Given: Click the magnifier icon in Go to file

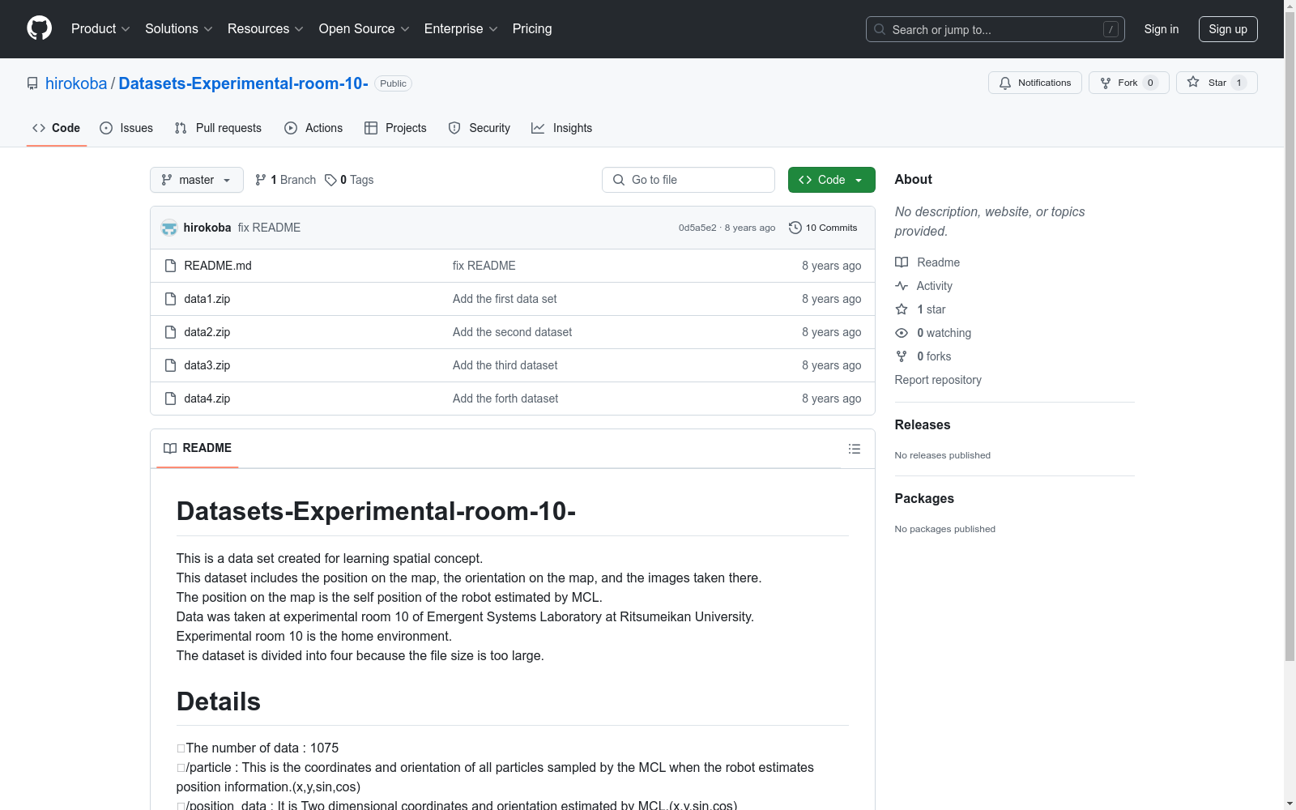Looking at the screenshot, I should [619, 180].
